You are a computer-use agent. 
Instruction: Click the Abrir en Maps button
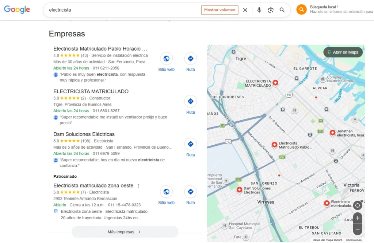tap(343, 52)
